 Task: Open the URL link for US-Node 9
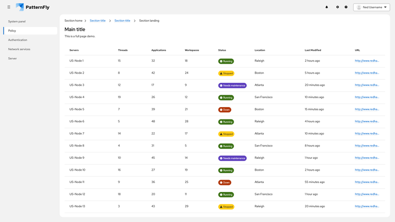367,158
